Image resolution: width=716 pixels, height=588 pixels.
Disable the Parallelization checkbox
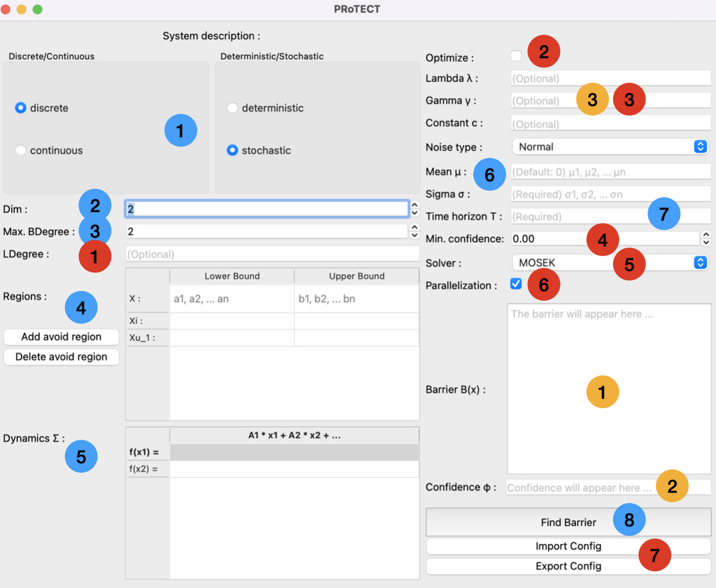pos(516,284)
